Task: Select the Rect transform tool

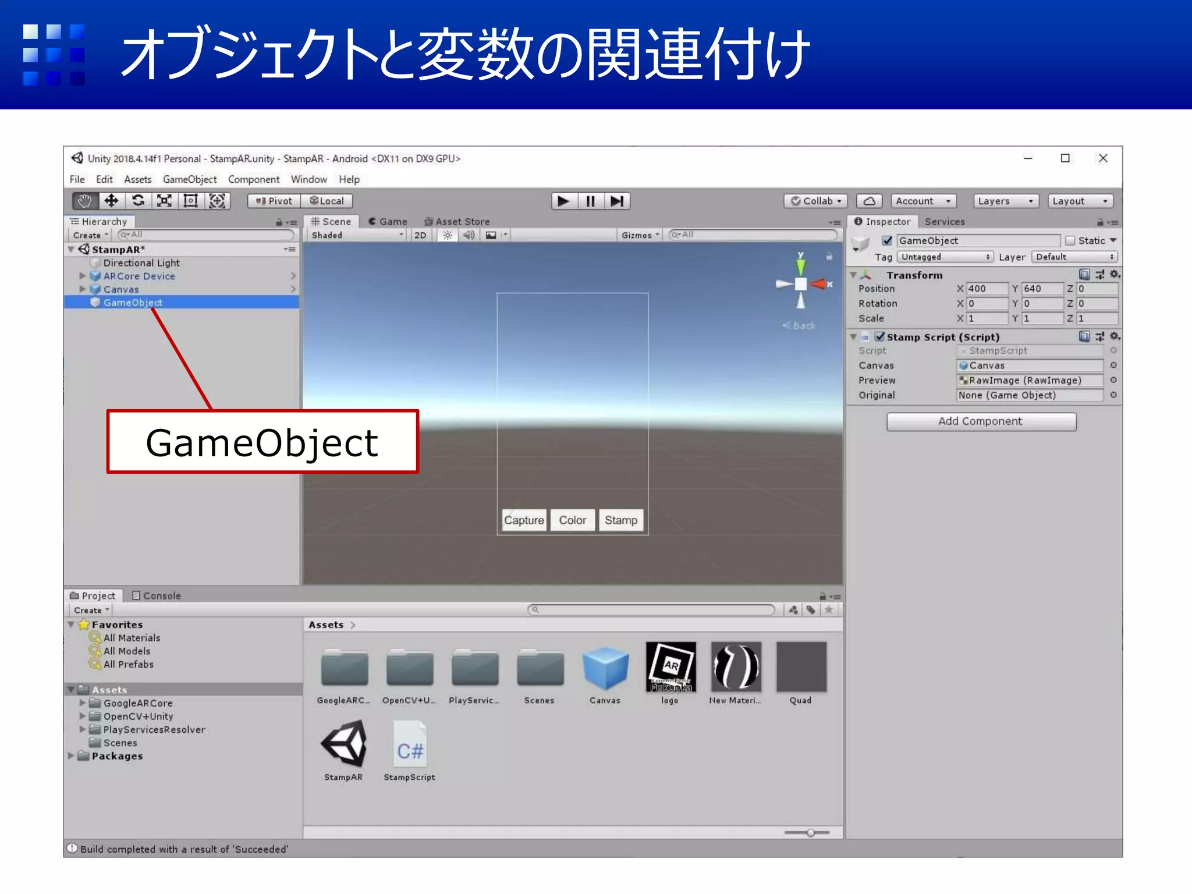Action: click(x=191, y=201)
